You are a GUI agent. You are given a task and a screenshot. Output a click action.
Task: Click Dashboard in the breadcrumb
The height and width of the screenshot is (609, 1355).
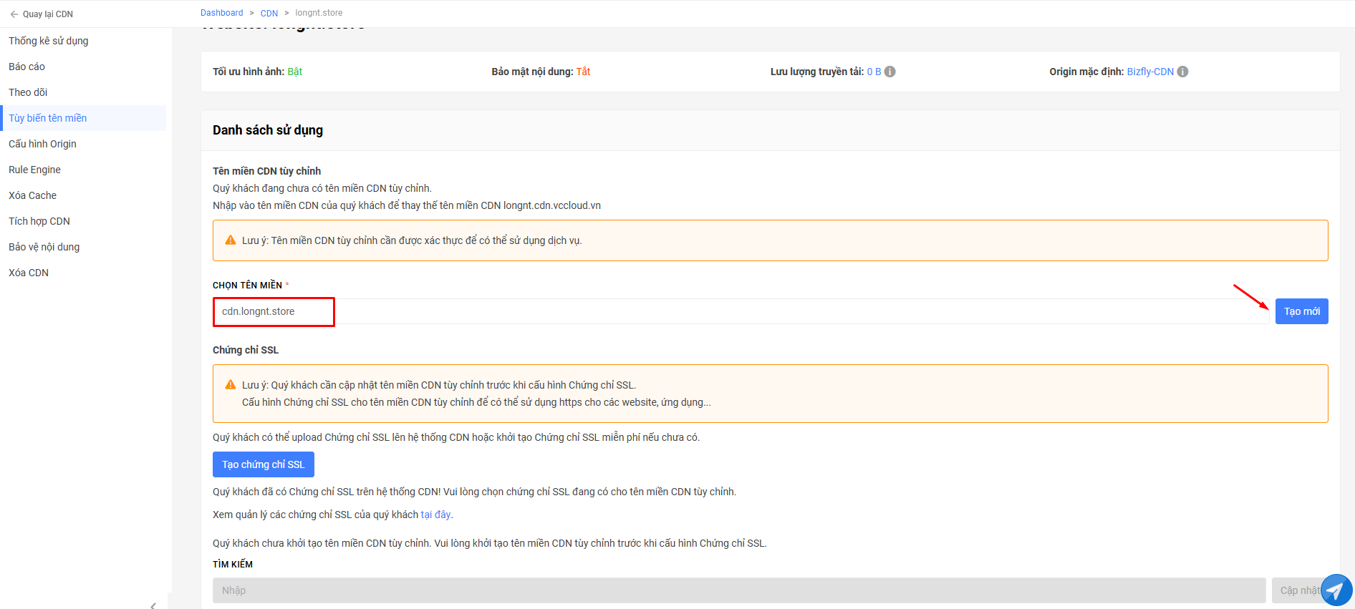(222, 13)
